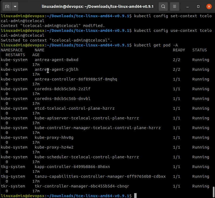
Task: Click the NAMESPACE column header
Action: 12,50
